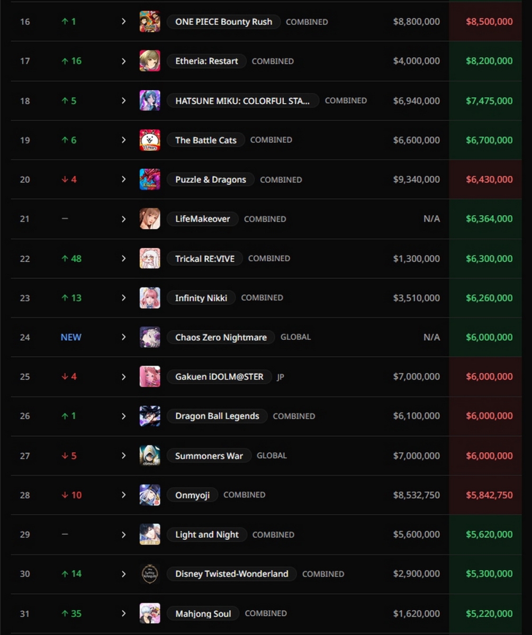Click the Etheria: Restart game icon
The height and width of the screenshot is (635, 532).
(x=150, y=61)
